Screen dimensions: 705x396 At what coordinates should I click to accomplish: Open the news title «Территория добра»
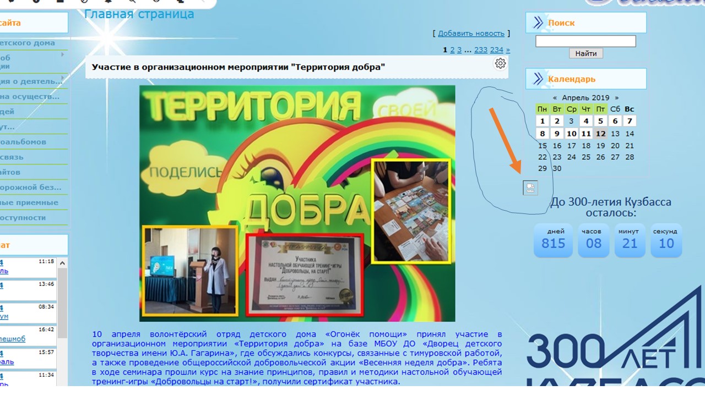coord(238,67)
